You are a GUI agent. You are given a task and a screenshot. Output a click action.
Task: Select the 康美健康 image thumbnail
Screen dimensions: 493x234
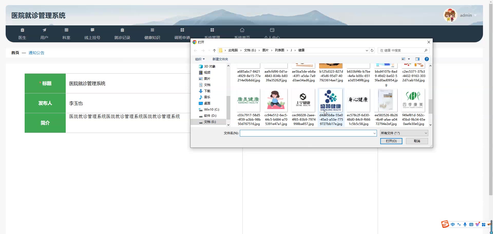(x=249, y=100)
